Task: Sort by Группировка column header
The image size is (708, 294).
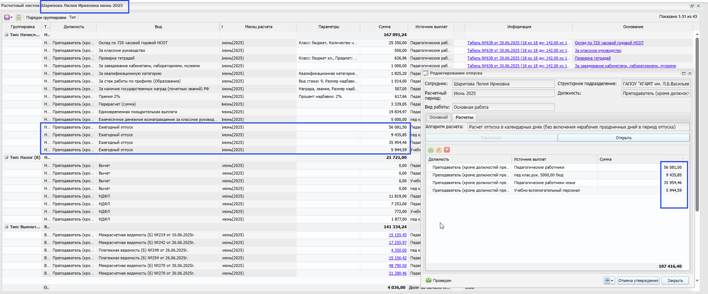Action: coord(22,27)
